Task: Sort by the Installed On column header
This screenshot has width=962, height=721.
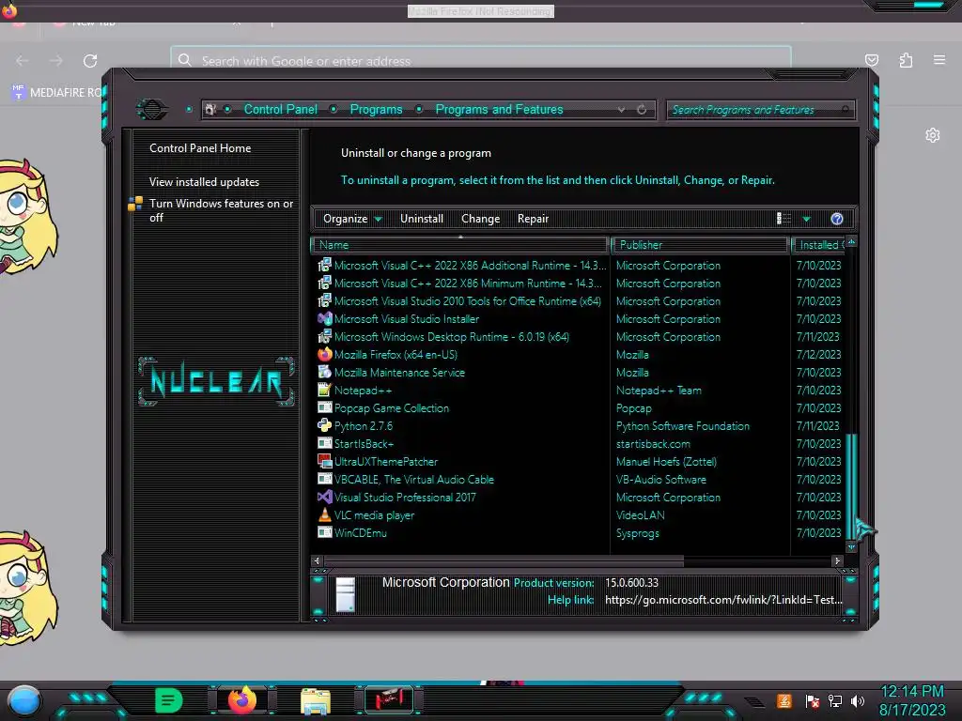Action: (819, 245)
